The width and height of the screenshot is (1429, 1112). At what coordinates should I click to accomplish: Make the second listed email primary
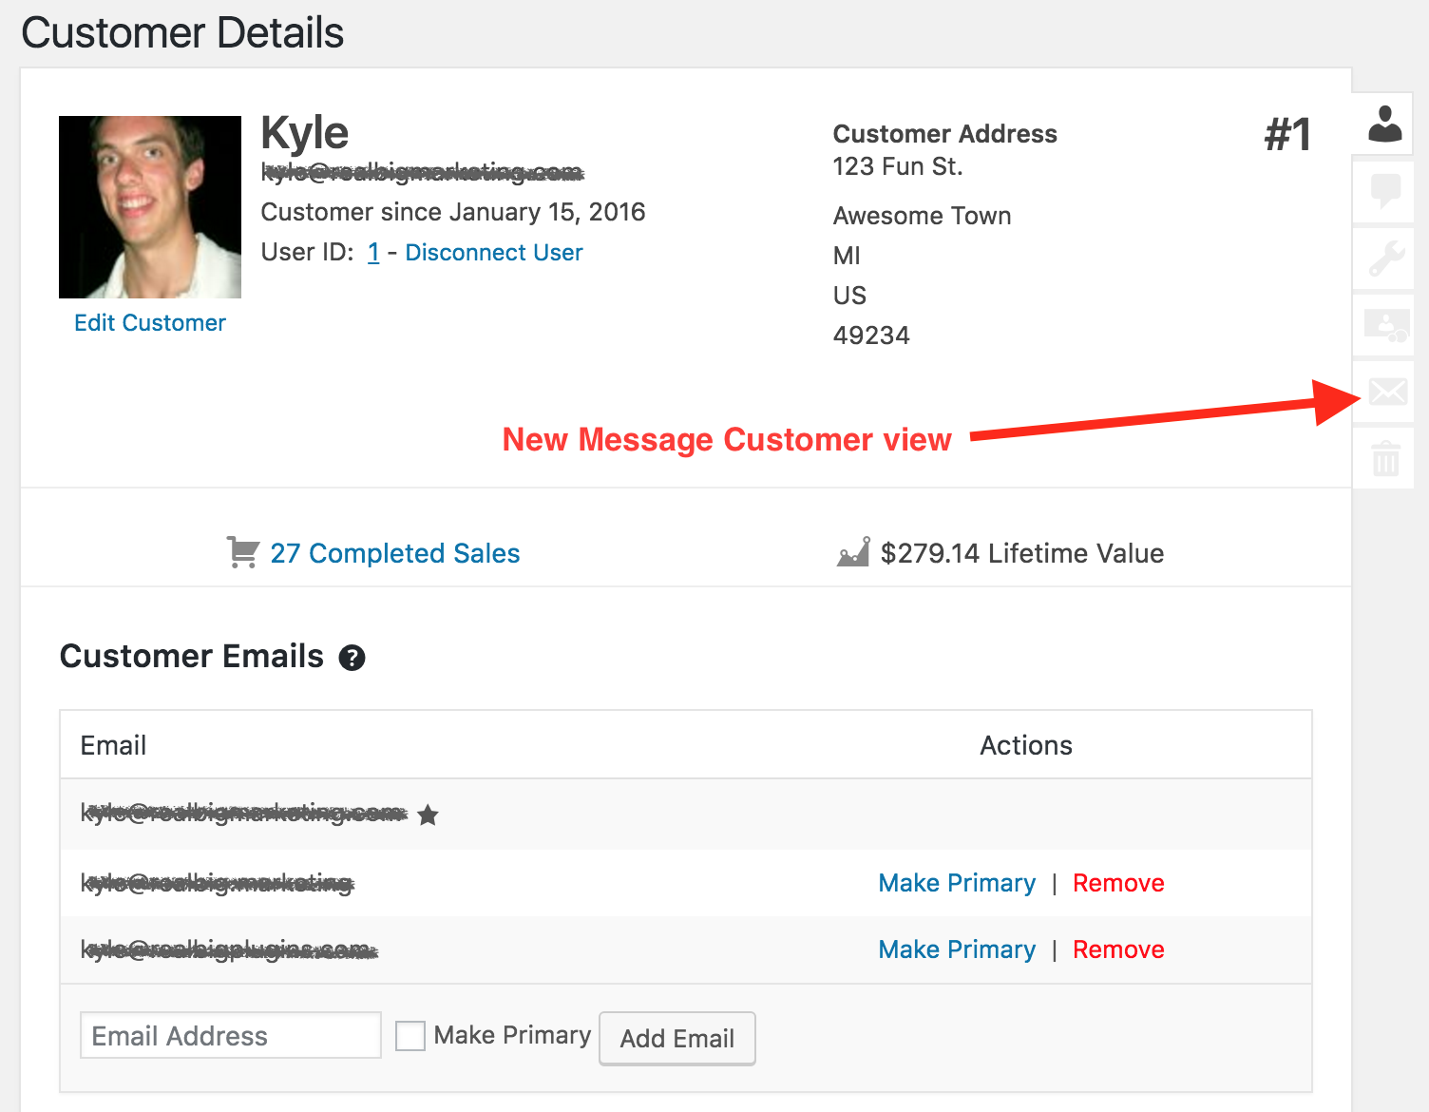(956, 883)
